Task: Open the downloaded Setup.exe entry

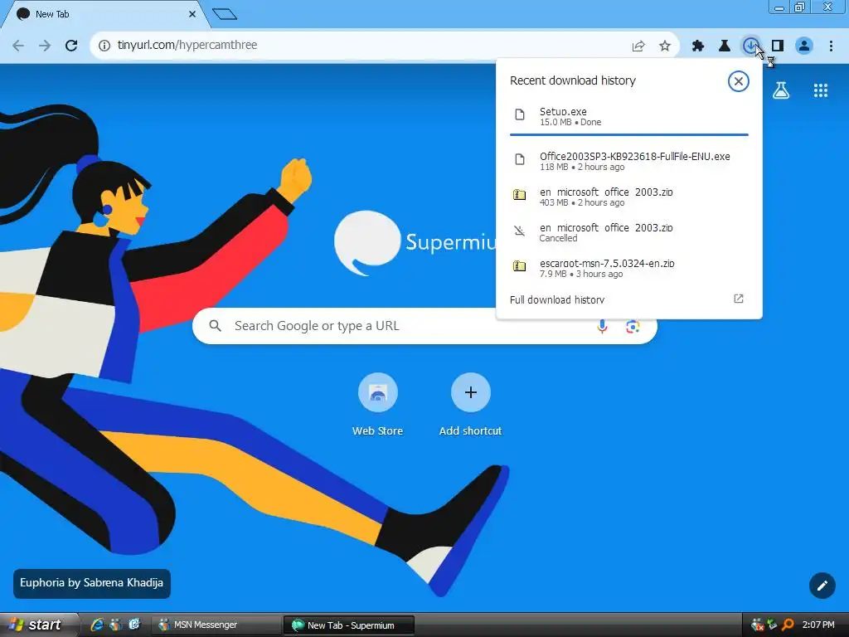Action: tap(628, 116)
